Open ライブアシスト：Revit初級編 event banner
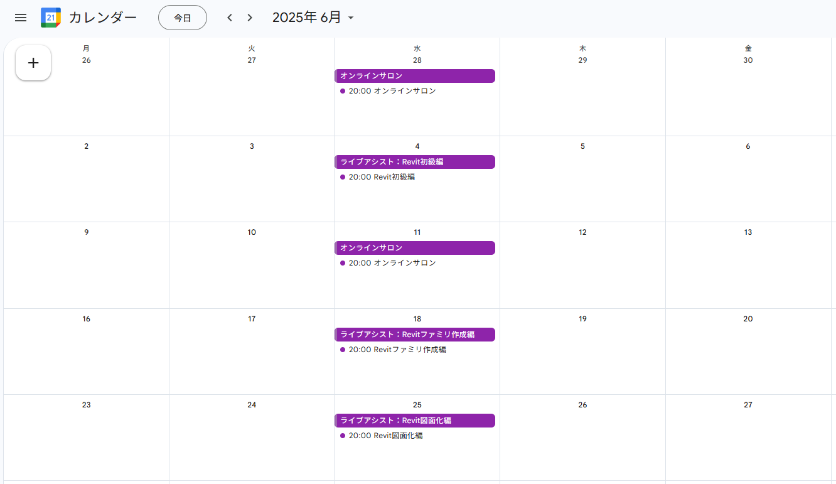 click(x=415, y=162)
